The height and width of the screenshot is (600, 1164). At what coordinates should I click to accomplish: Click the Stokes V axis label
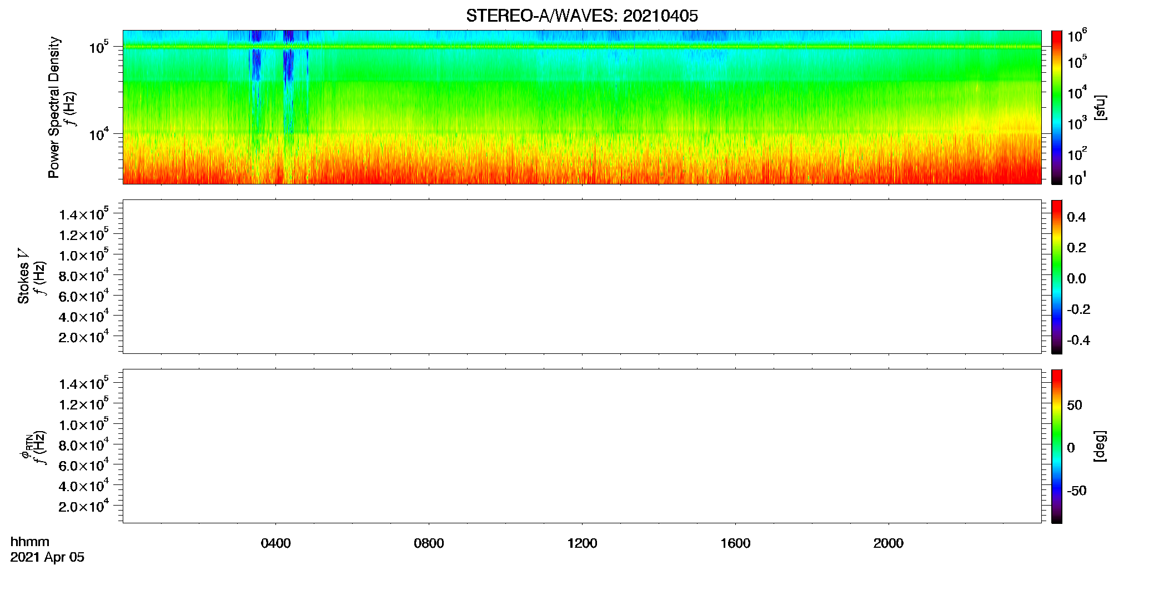coord(23,276)
